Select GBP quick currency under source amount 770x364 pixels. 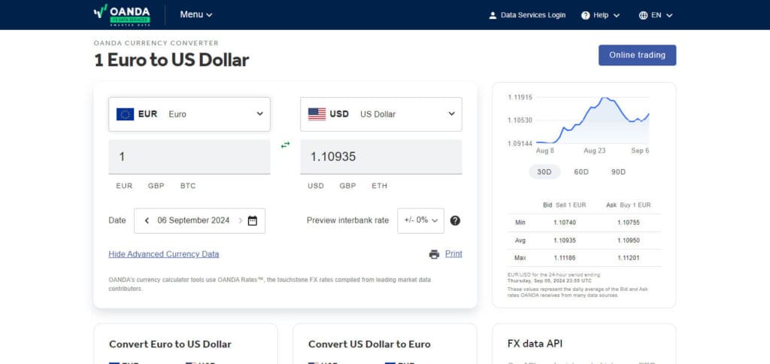pos(156,187)
